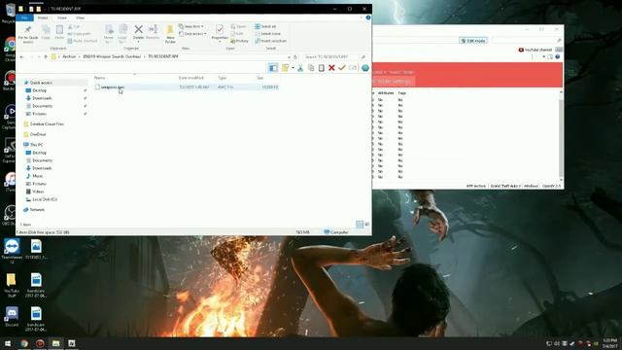Screen dimensions: 622x350
Task: Open the Discord desktop shortcut
Action: point(12,316)
